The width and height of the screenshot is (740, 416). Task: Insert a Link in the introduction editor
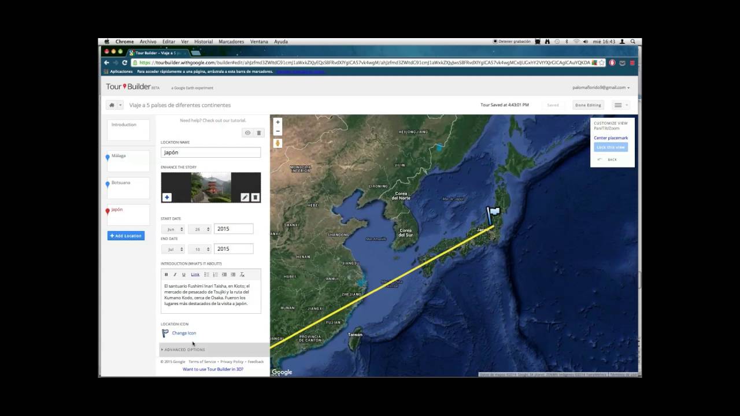coord(195,274)
